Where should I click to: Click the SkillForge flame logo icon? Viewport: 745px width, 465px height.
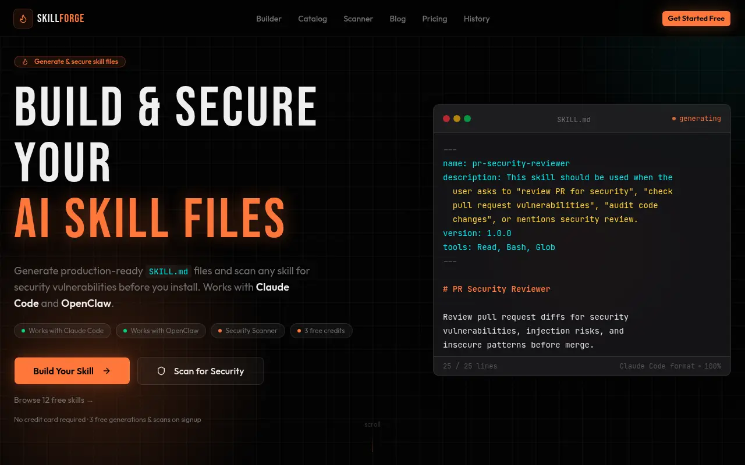tap(23, 19)
